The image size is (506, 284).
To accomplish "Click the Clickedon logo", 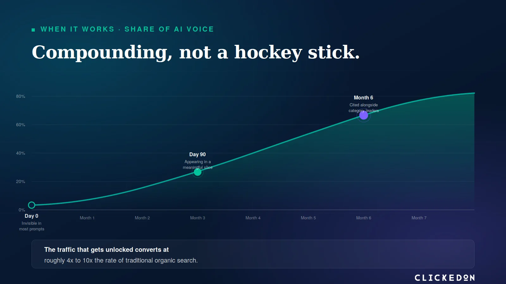I will (445, 278).
